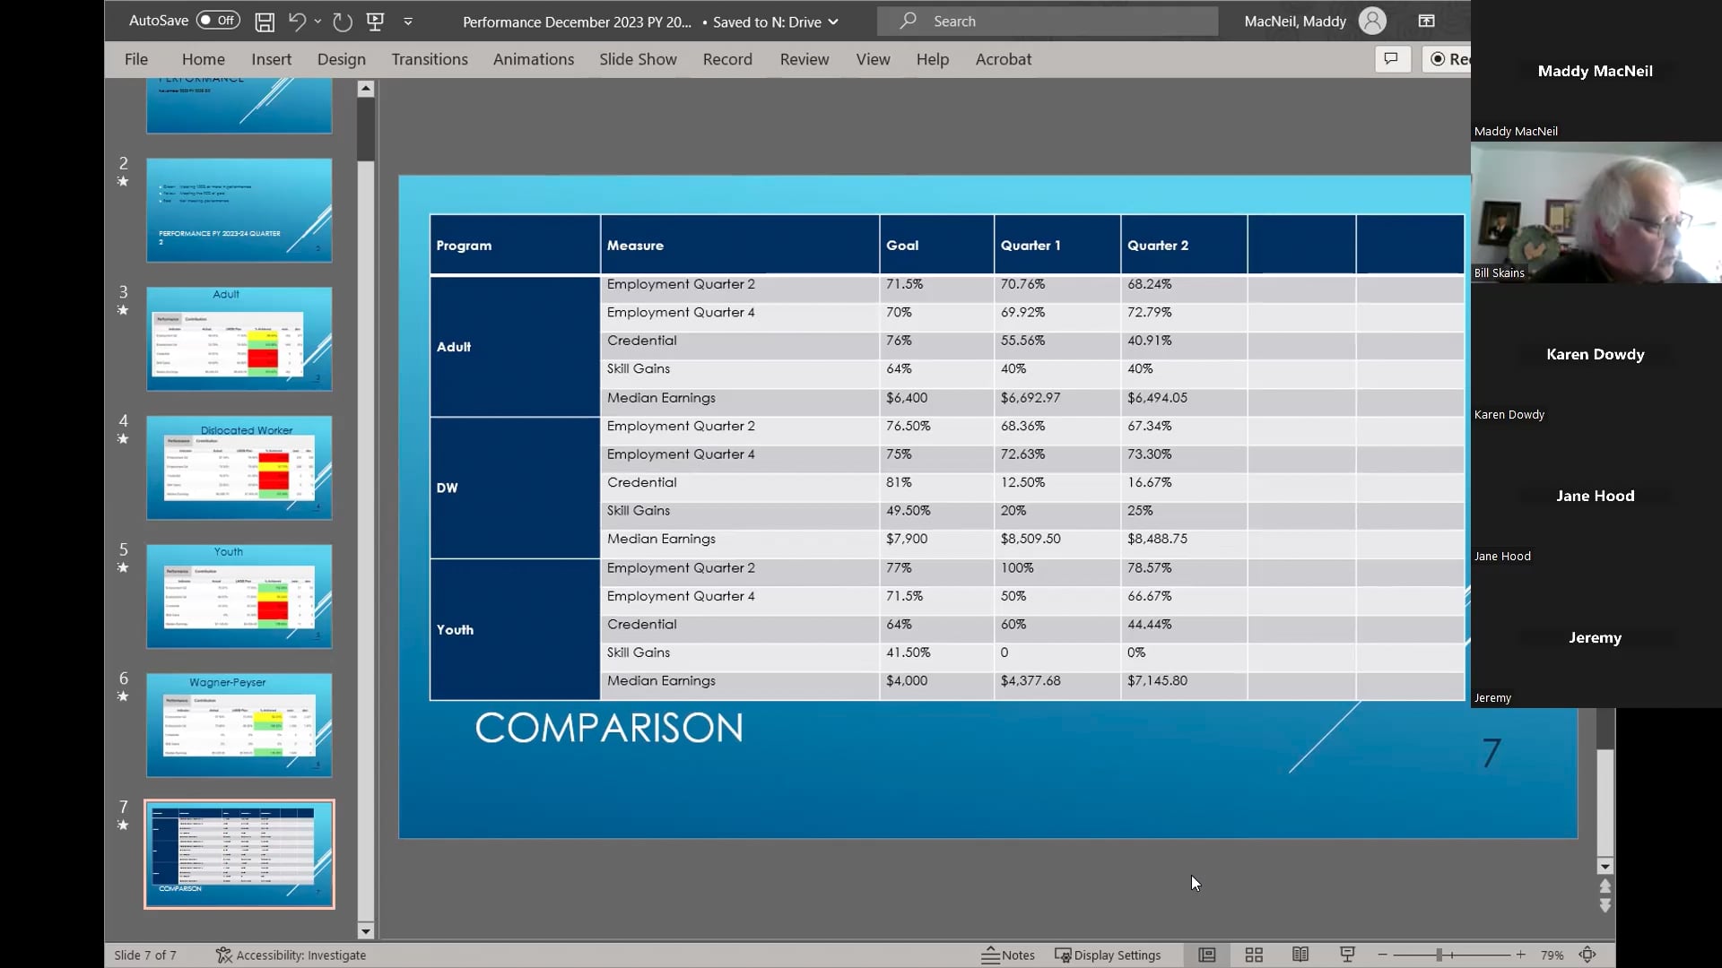
Task: Fit slide to current window icon
Action: coord(1587,955)
